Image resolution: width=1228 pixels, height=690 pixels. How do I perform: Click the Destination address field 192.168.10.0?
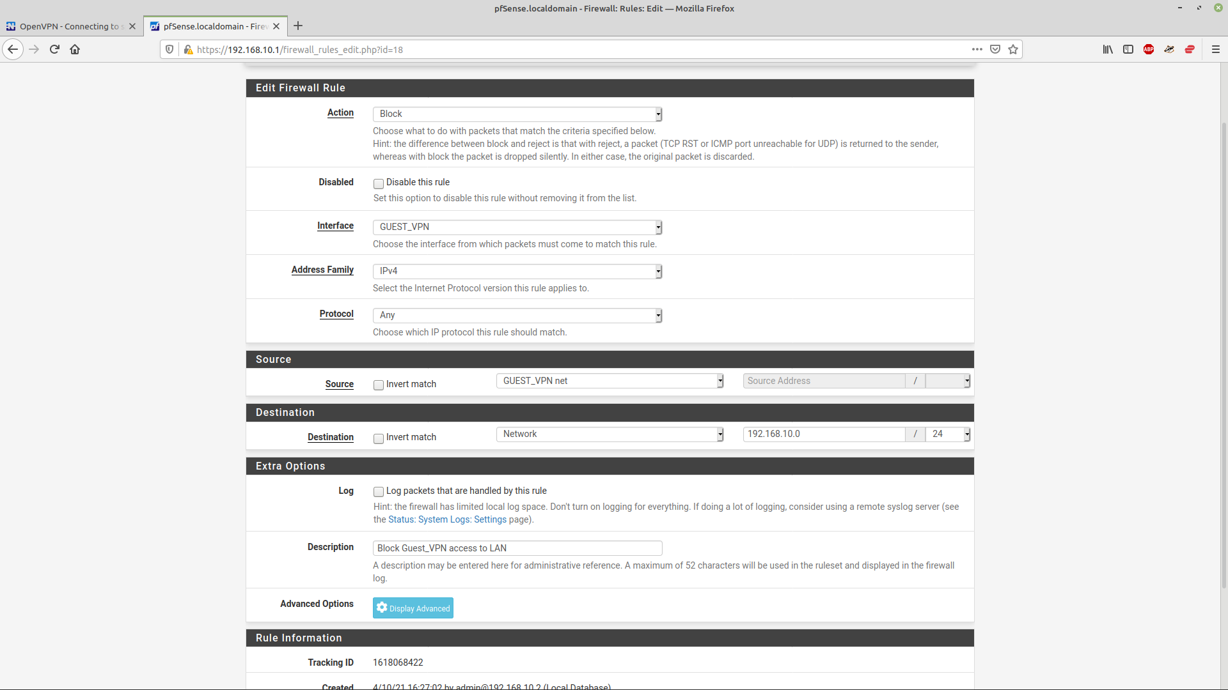click(x=824, y=434)
